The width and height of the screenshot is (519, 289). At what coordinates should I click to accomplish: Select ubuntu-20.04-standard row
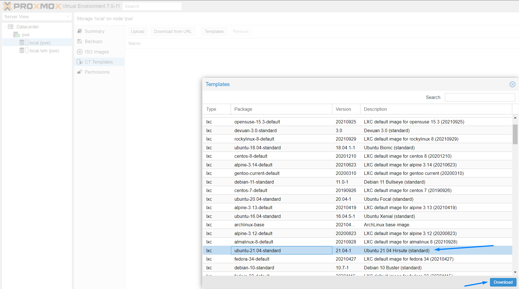click(357, 199)
